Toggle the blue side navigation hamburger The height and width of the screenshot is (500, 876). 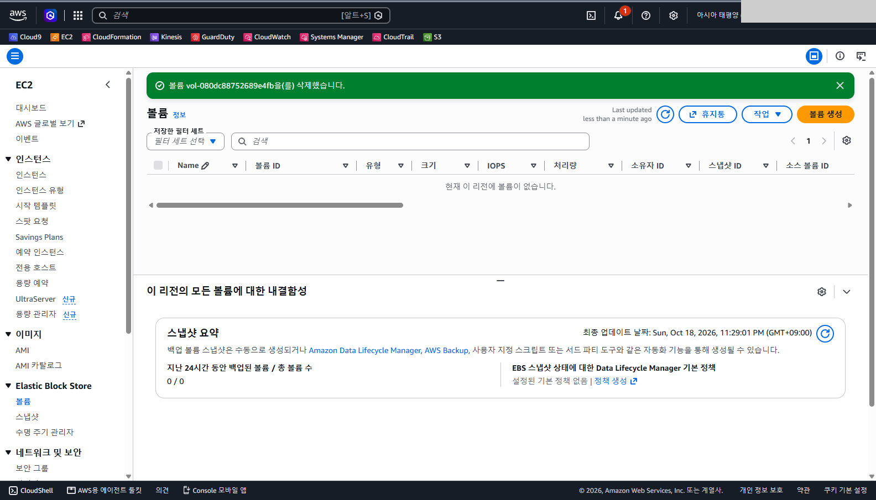click(15, 56)
